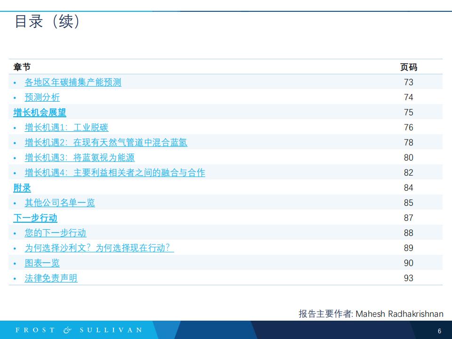This screenshot has height=339, width=452.
Task: Open the 您的下一步行动 link
Action: pos(56,233)
